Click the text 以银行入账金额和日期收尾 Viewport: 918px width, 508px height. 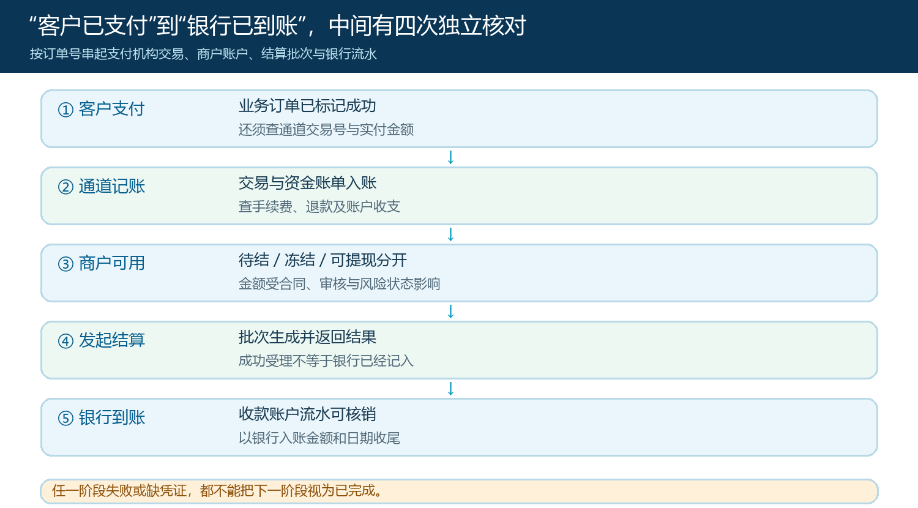pos(319,438)
